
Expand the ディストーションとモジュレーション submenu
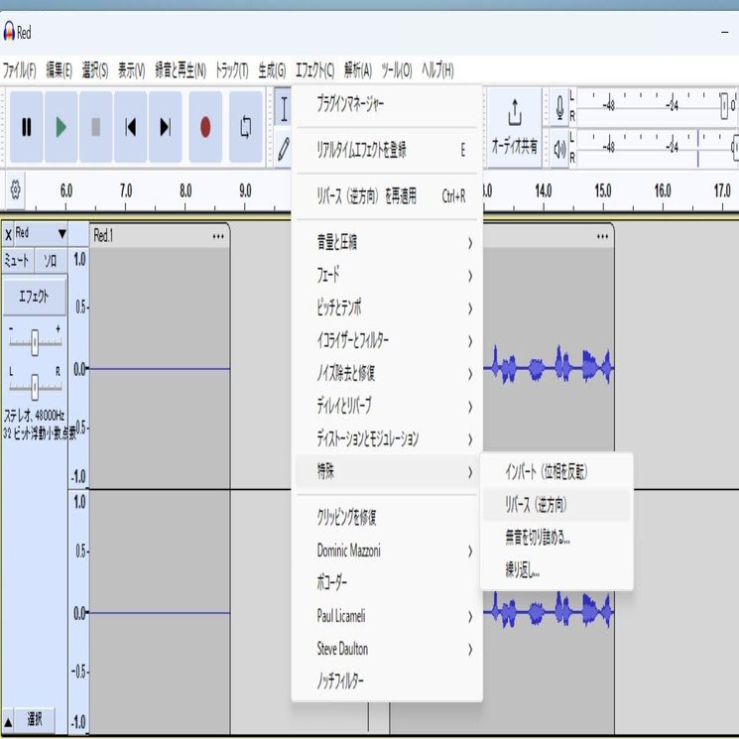(387, 439)
